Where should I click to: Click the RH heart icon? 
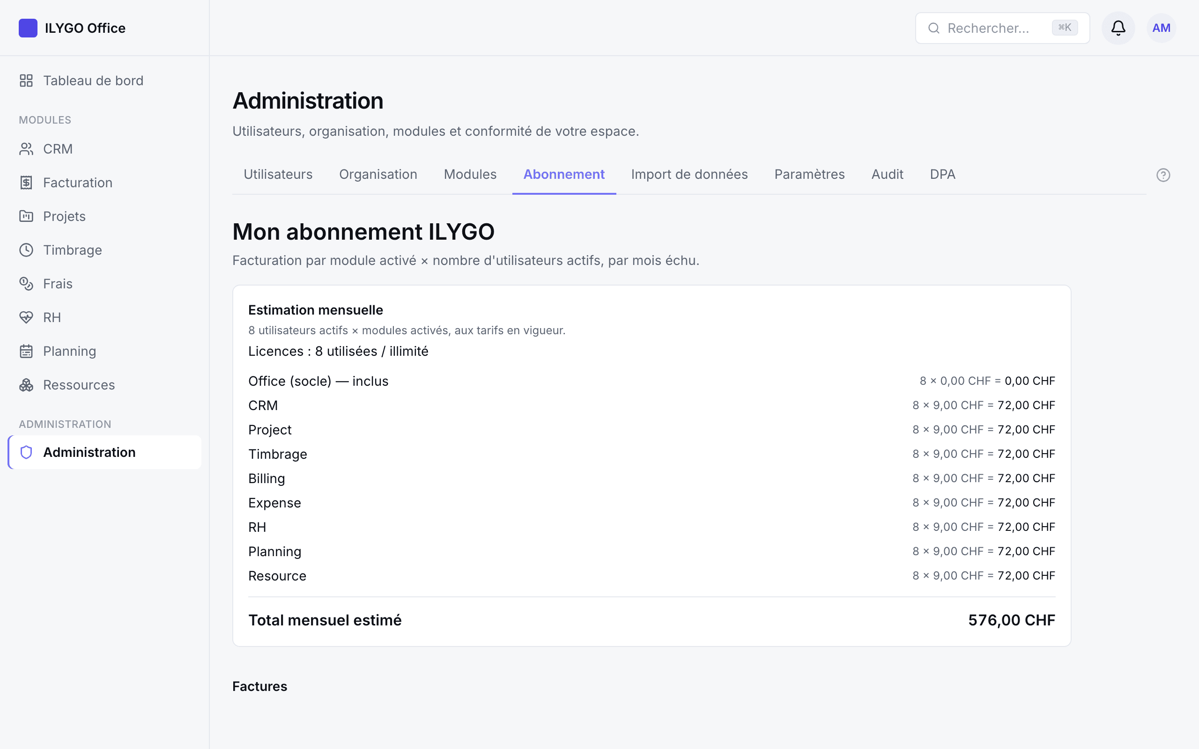tap(26, 317)
